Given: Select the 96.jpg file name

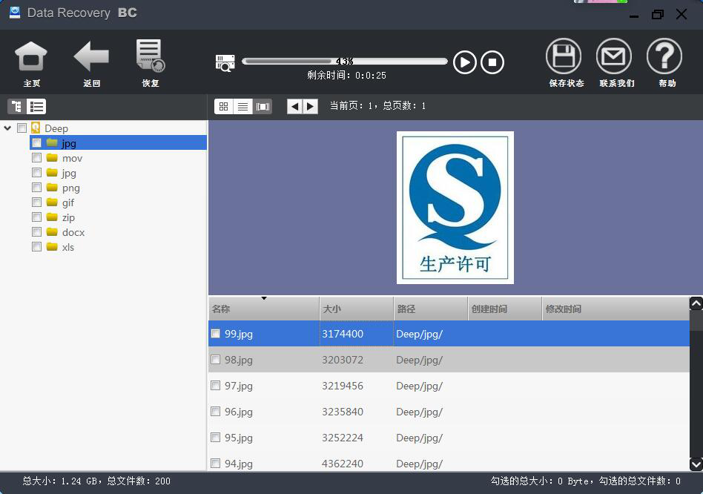Looking at the screenshot, I should click(239, 412).
